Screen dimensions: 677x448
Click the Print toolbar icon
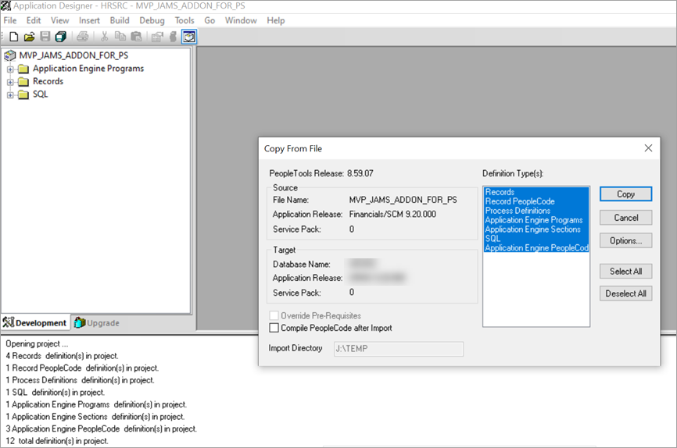click(x=82, y=37)
